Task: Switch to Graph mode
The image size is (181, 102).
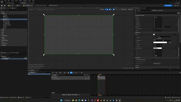Action: pyautogui.click(x=176, y=5)
